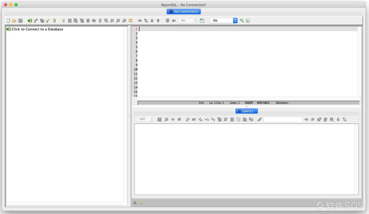Click the New File blank page icon
This screenshot has width=369, height=214.
[x=8, y=21]
